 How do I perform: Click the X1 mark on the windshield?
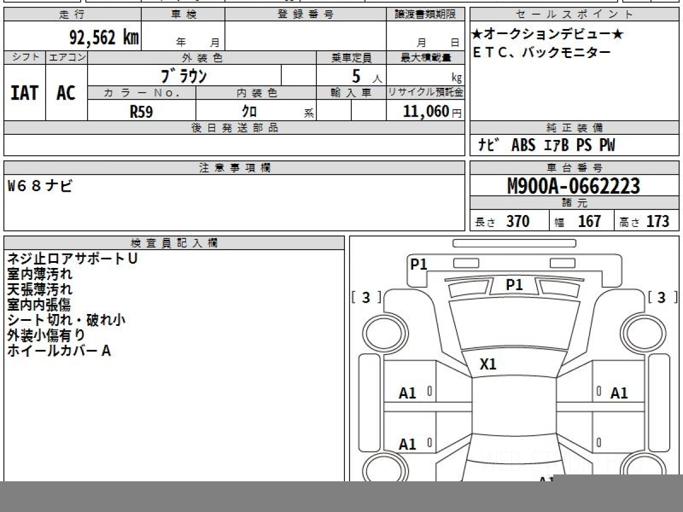coord(488,365)
